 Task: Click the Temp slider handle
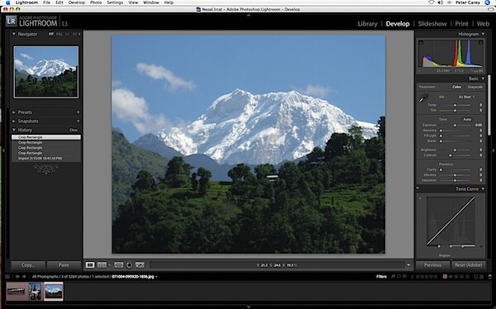point(455,105)
